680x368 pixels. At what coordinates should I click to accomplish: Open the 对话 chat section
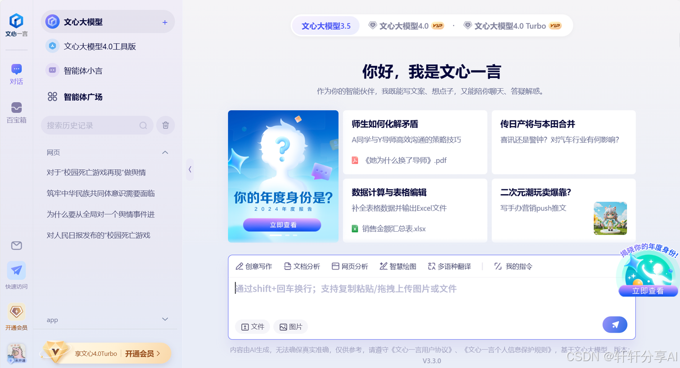pos(16,74)
